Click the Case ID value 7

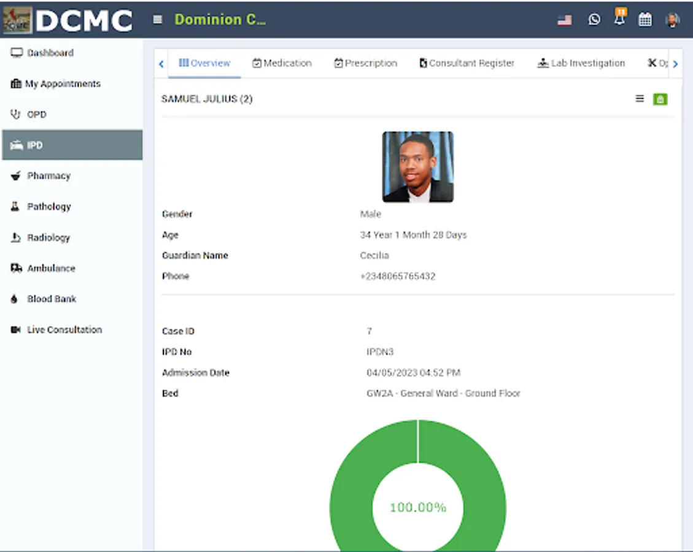pyautogui.click(x=369, y=331)
